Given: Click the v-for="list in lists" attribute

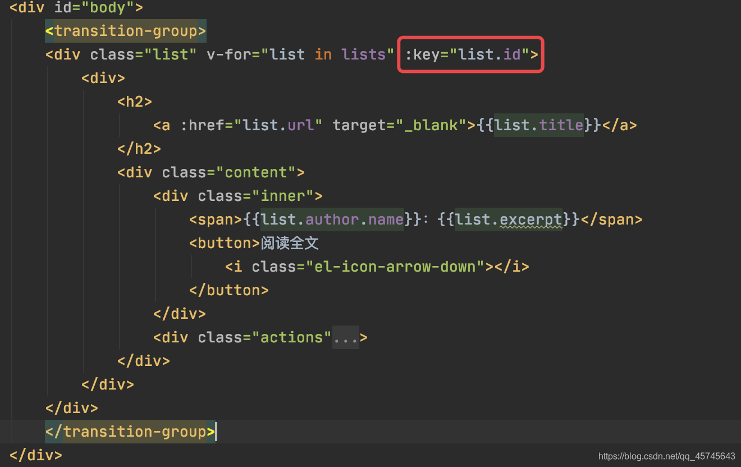Looking at the screenshot, I should (x=300, y=54).
